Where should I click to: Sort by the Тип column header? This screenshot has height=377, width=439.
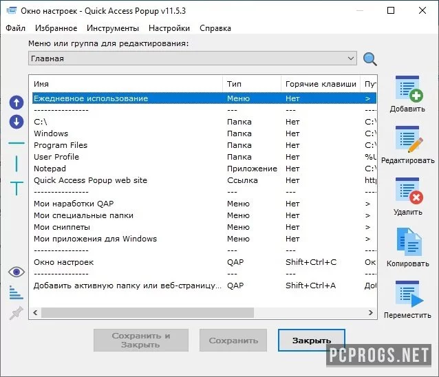click(252, 84)
